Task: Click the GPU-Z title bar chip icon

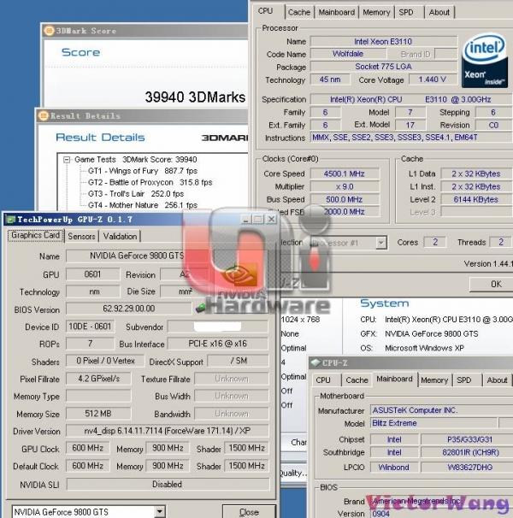Action: (11, 220)
